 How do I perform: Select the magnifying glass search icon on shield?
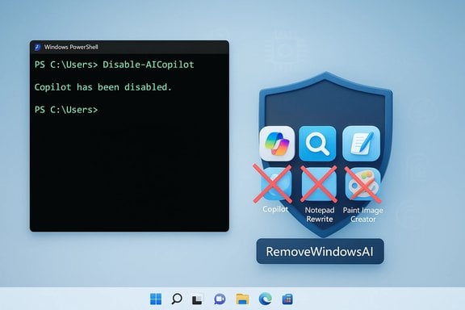click(x=317, y=144)
